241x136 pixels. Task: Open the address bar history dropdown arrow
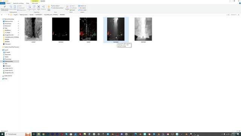[227, 15]
